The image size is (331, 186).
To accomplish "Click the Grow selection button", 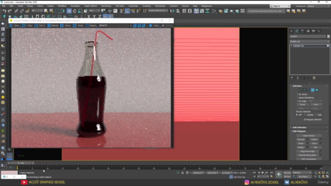I will (316, 104).
